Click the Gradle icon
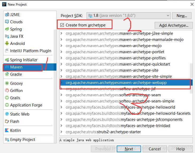The image size is (195, 153). pos(7,74)
